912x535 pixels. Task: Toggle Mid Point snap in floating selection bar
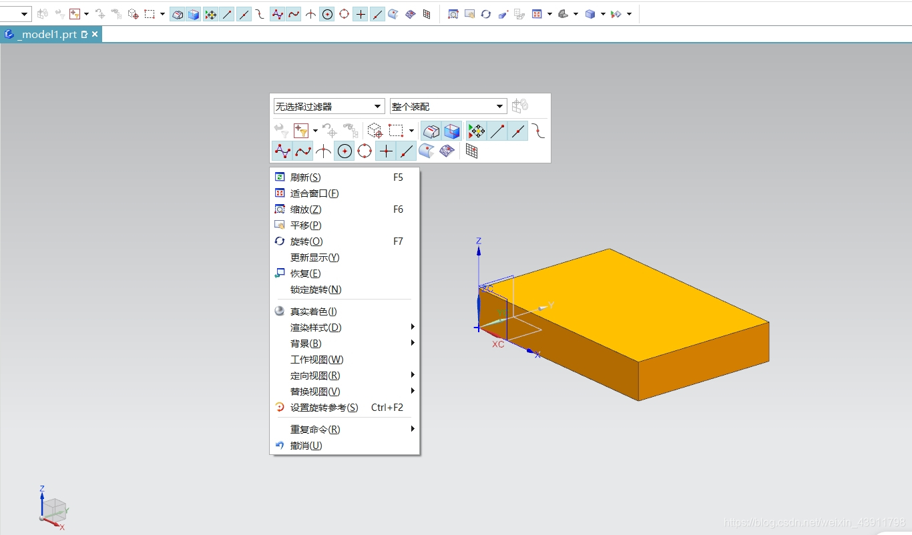tap(518, 131)
